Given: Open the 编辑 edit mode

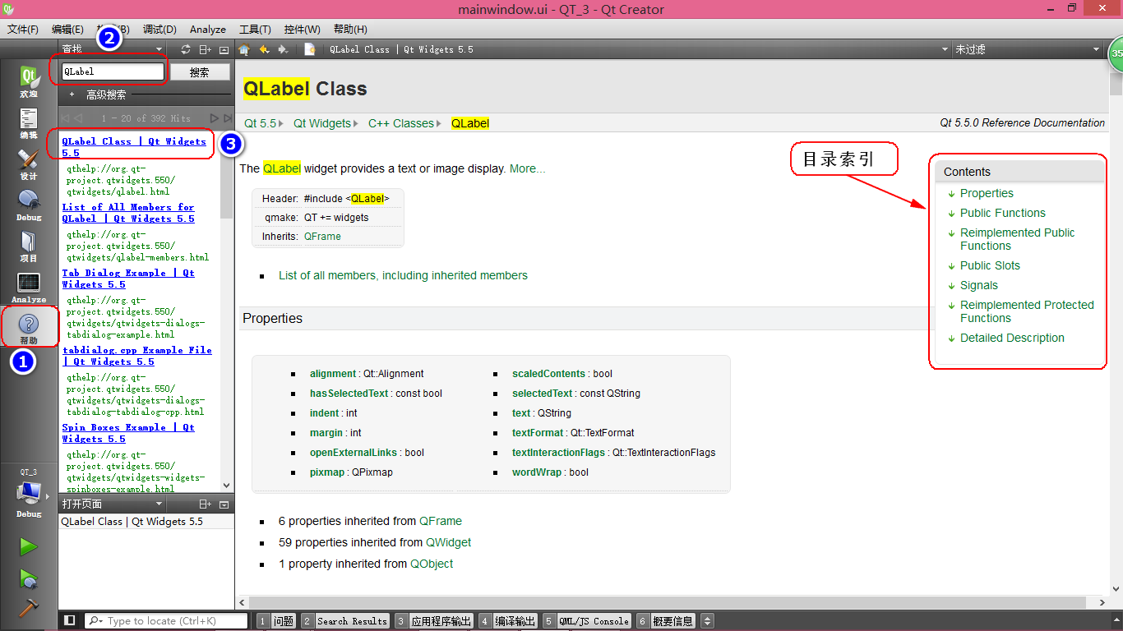Looking at the screenshot, I should (29, 123).
